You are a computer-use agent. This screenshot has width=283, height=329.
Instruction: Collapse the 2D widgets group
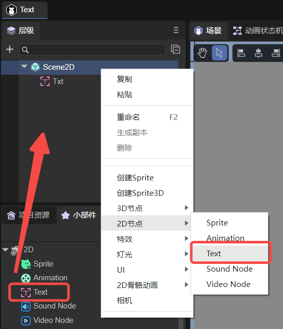(x=5, y=250)
